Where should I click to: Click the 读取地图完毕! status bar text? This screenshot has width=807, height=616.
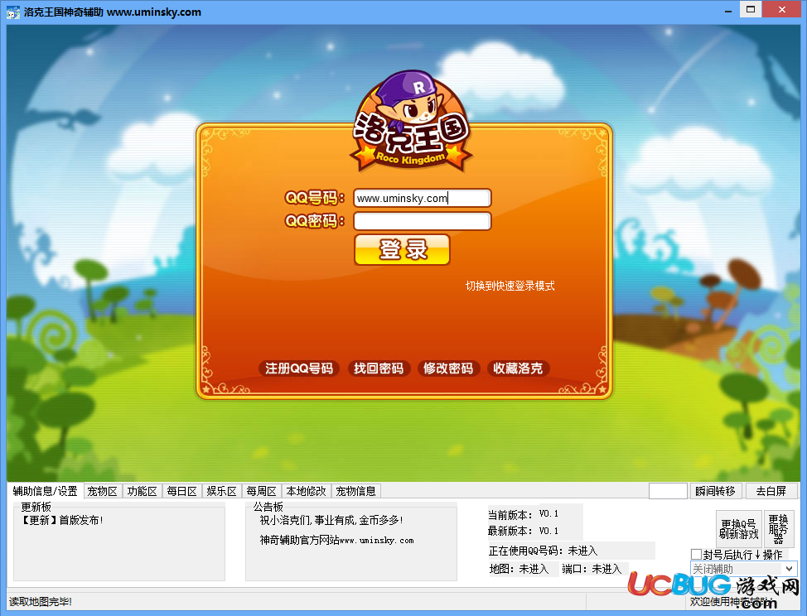click(x=41, y=602)
